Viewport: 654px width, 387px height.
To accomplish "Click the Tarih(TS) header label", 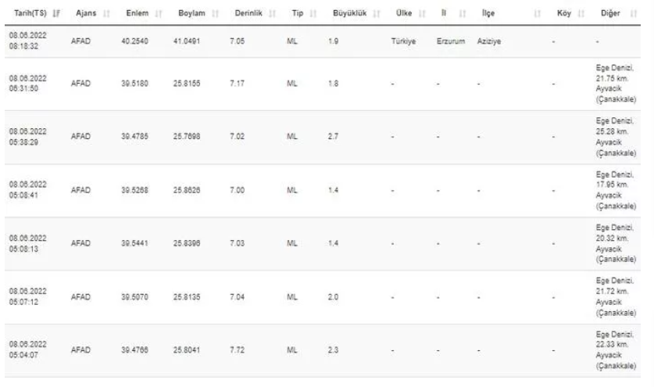I will [x=30, y=13].
